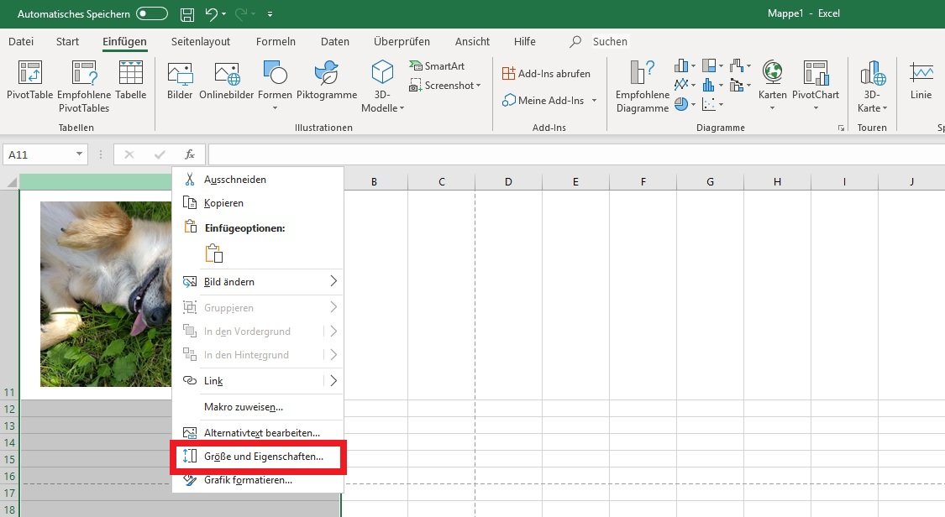The height and width of the screenshot is (517, 945).
Task: Expand the Formen shapes dropdown
Action: [275, 107]
